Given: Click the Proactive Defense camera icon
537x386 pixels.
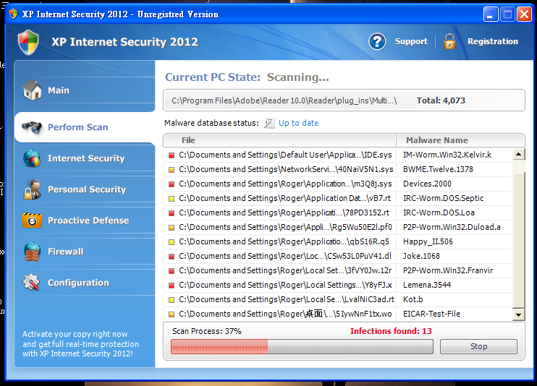Looking at the screenshot, I should [32, 220].
